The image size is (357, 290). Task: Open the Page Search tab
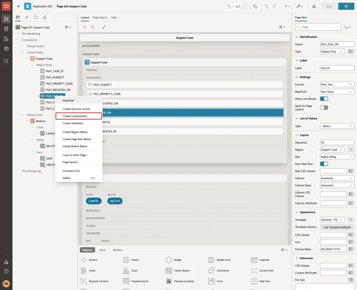coord(100,17)
